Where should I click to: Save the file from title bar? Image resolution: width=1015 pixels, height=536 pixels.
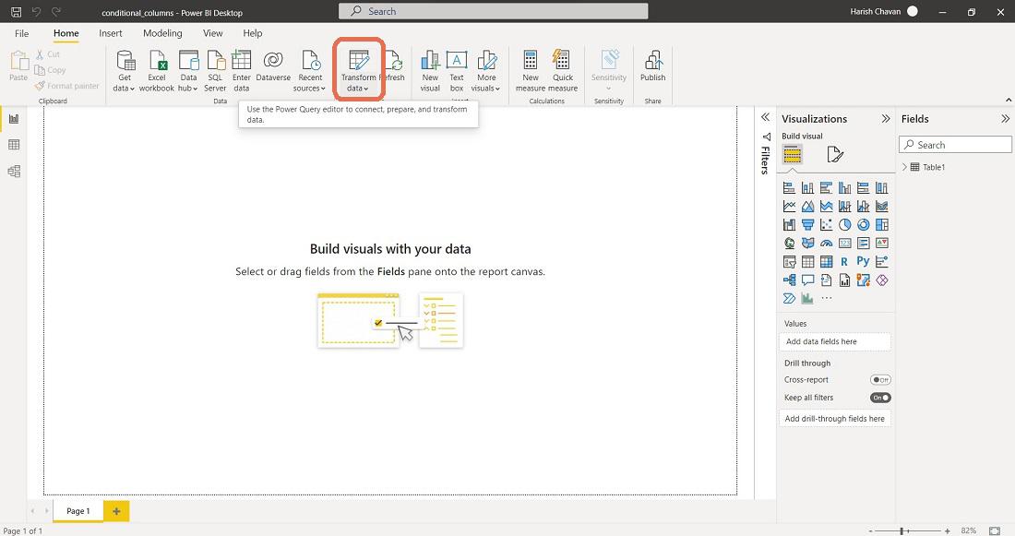pos(17,12)
